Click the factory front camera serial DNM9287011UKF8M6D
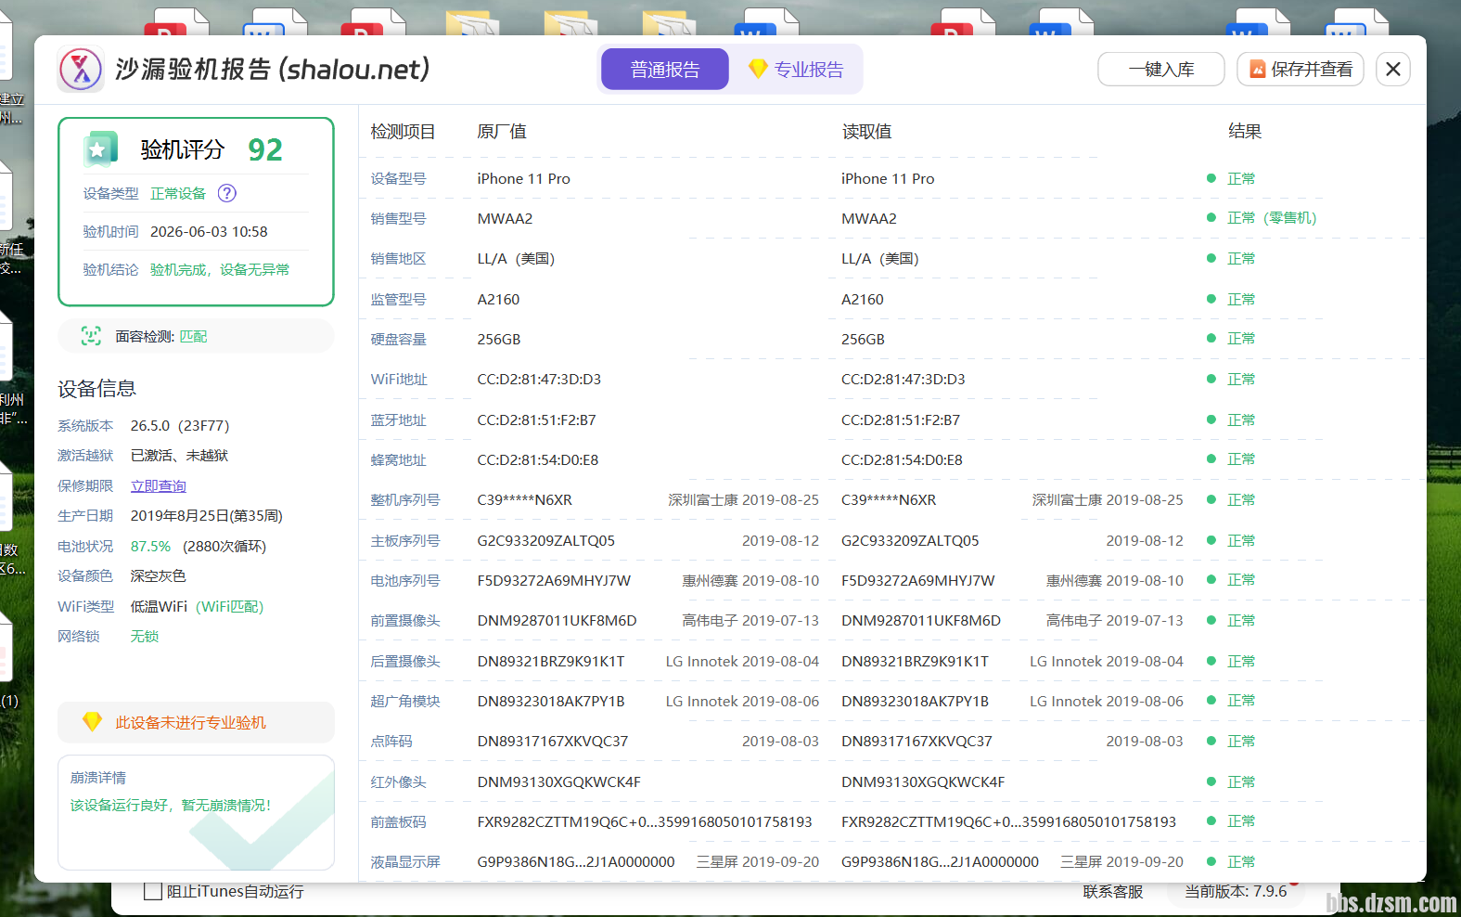 (557, 620)
